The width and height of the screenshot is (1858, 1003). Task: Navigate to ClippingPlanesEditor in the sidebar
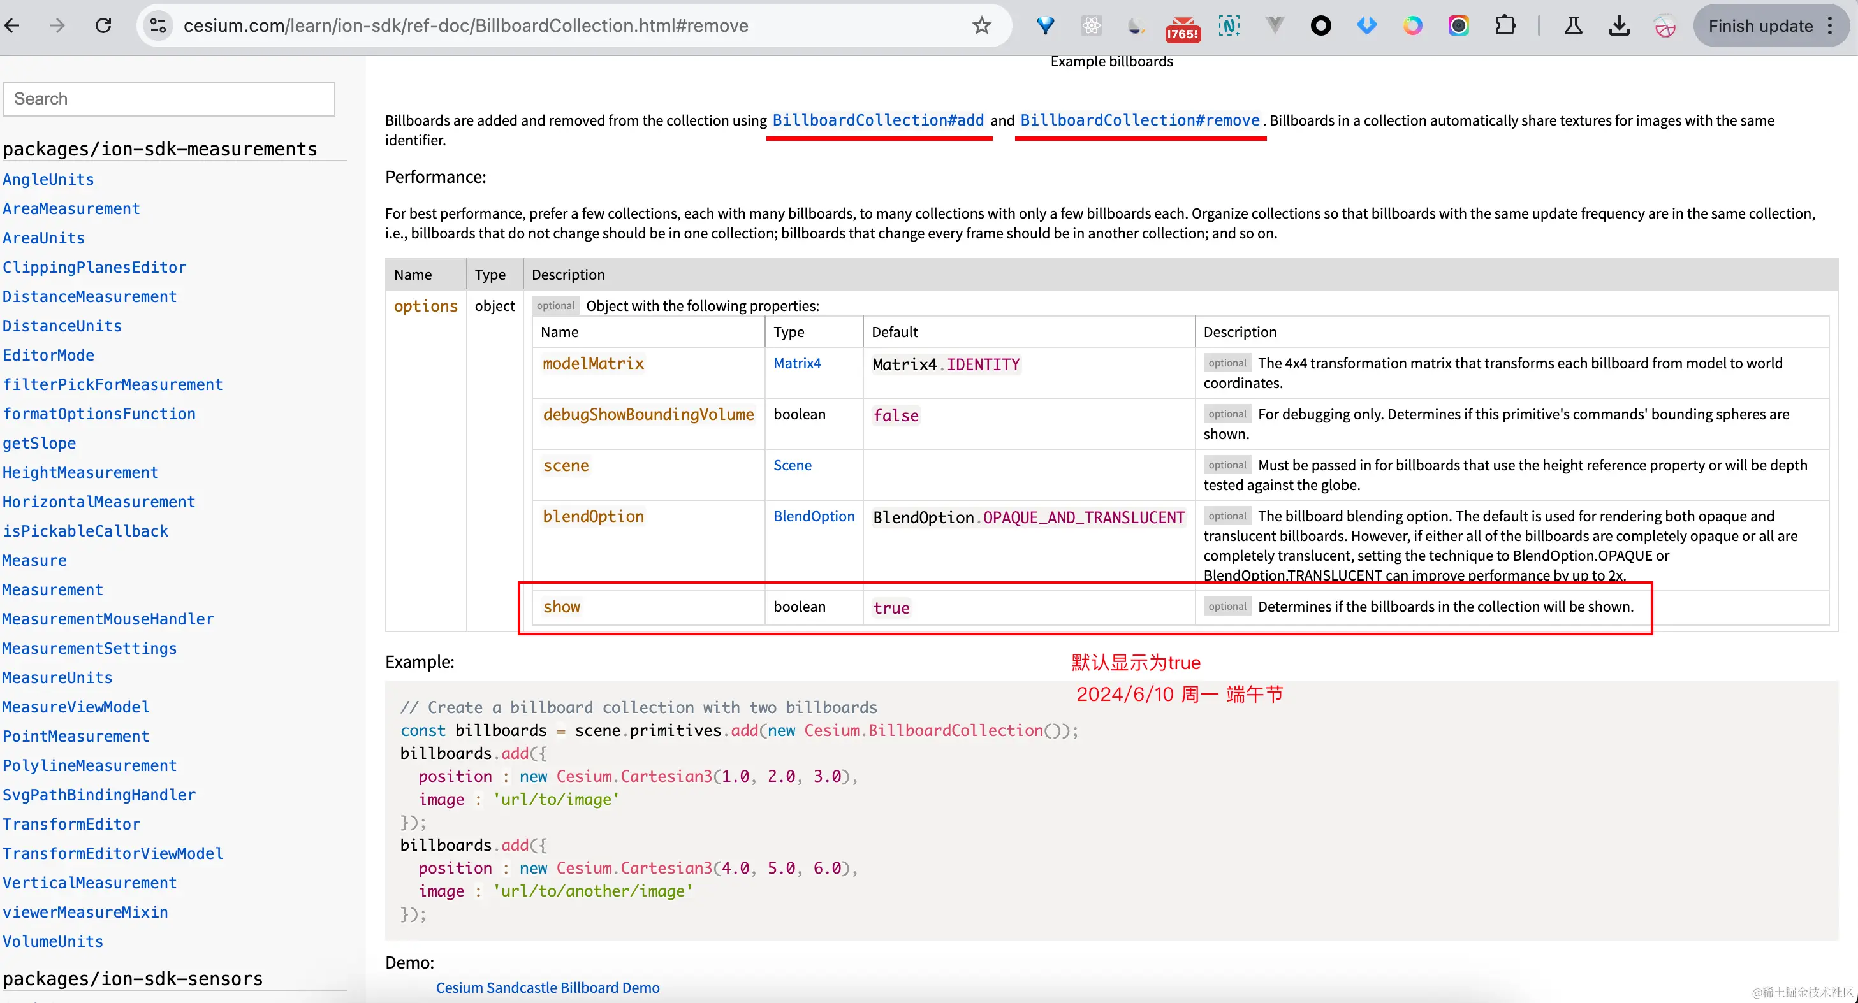click(x=94, y=267)
